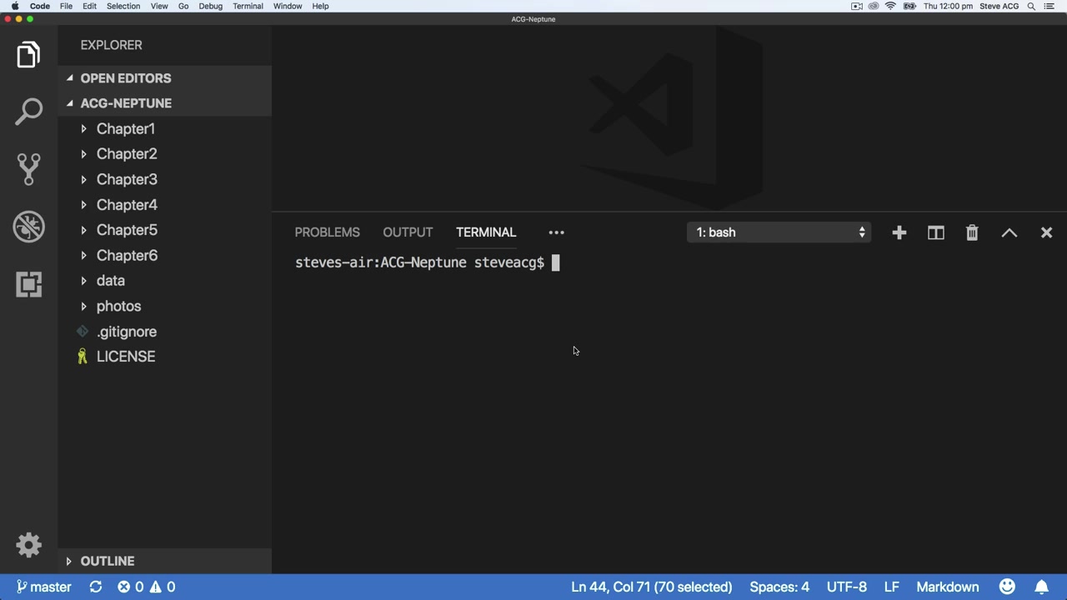Open the Search view in activity bar
The height and width of the screenshot is (600, 1067).
coord(28,112)
